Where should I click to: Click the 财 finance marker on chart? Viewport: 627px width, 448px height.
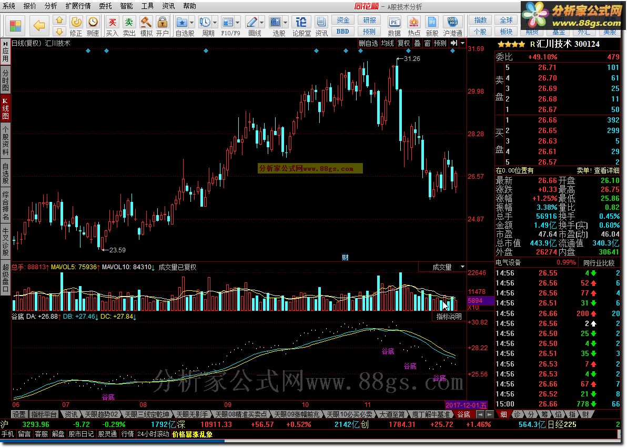click(x=345, y=258)
